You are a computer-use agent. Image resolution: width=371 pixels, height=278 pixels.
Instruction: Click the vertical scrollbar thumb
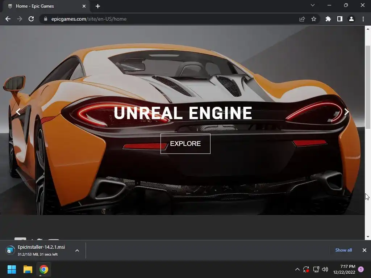click(368, 87)
